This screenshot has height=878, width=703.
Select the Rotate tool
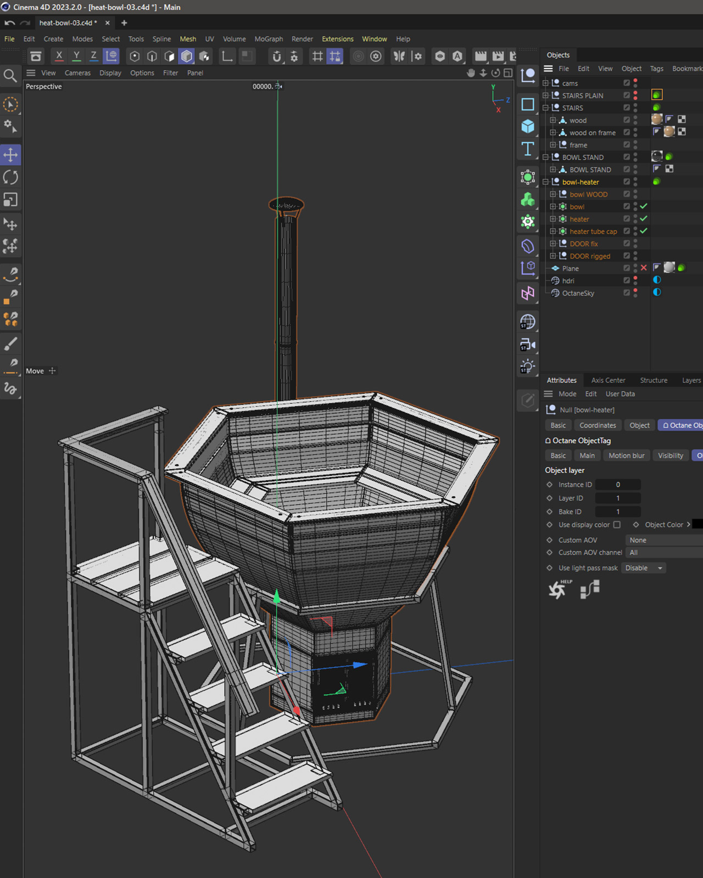pos(10,177)
